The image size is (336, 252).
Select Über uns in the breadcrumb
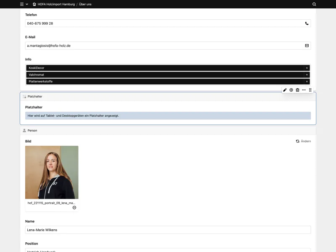tap(84, 4)
